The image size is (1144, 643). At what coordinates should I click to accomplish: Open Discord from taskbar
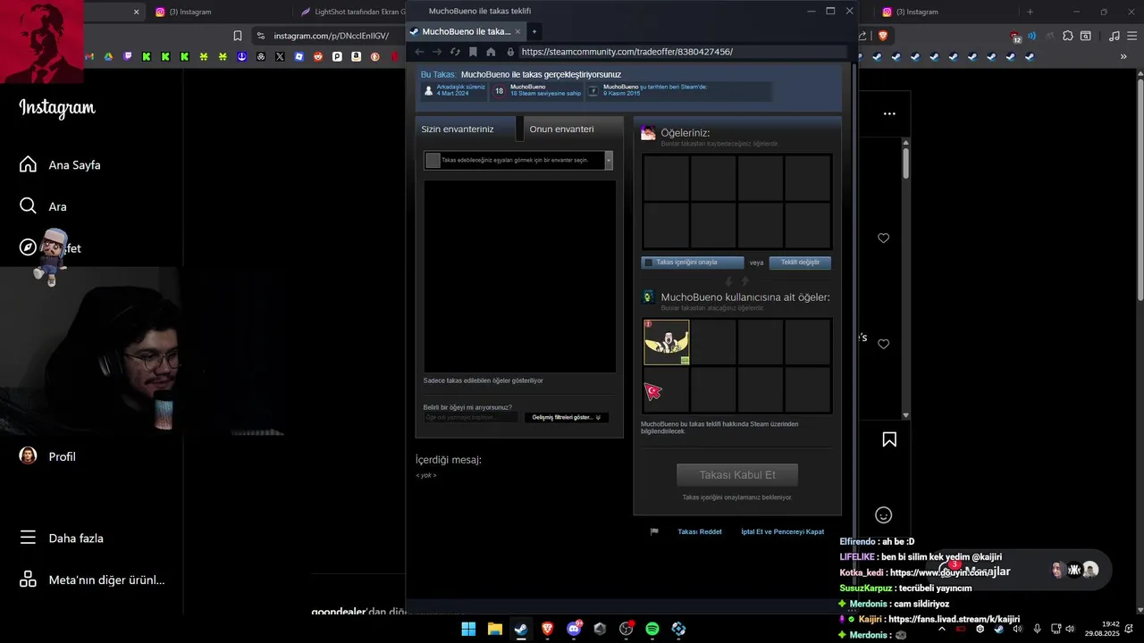[574, 629]
